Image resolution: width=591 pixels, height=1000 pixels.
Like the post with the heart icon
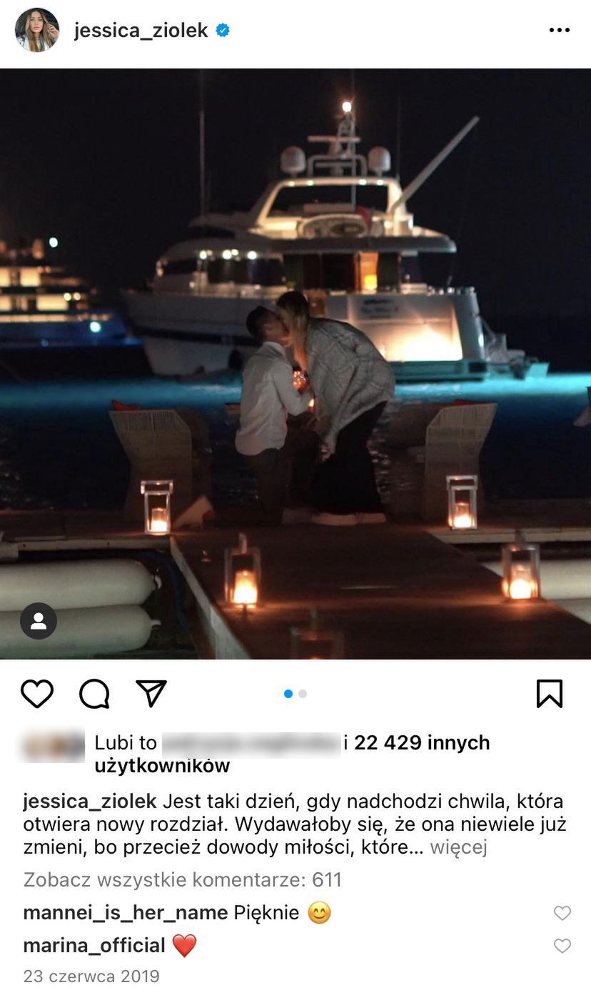(37, 693)
